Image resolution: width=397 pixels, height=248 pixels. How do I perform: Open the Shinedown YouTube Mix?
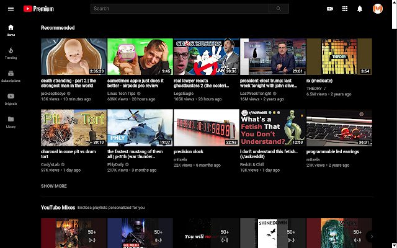[273, 233]
